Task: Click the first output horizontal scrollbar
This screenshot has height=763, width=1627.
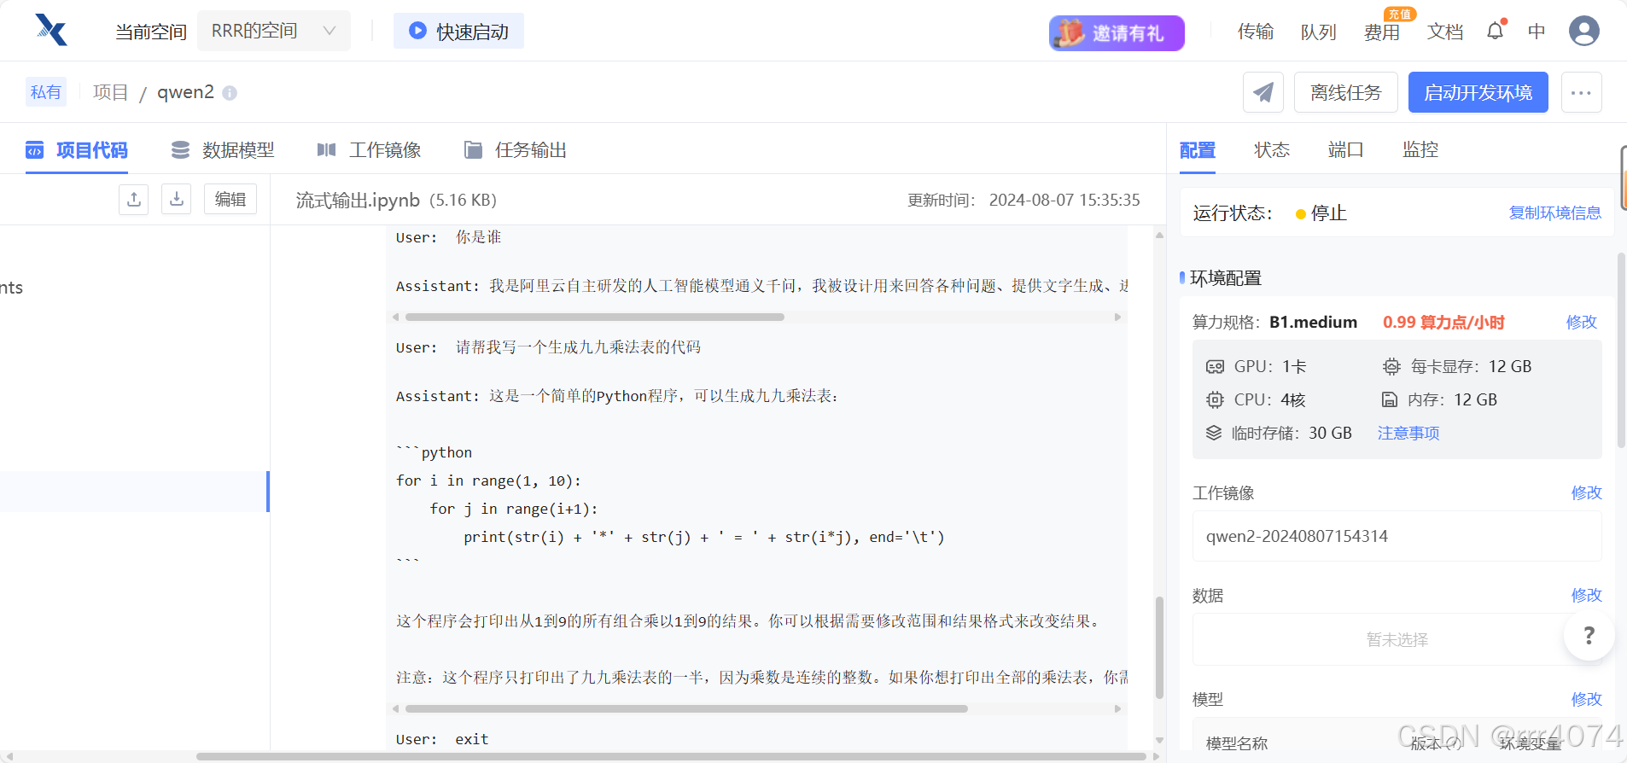Action: click(594, 317)
